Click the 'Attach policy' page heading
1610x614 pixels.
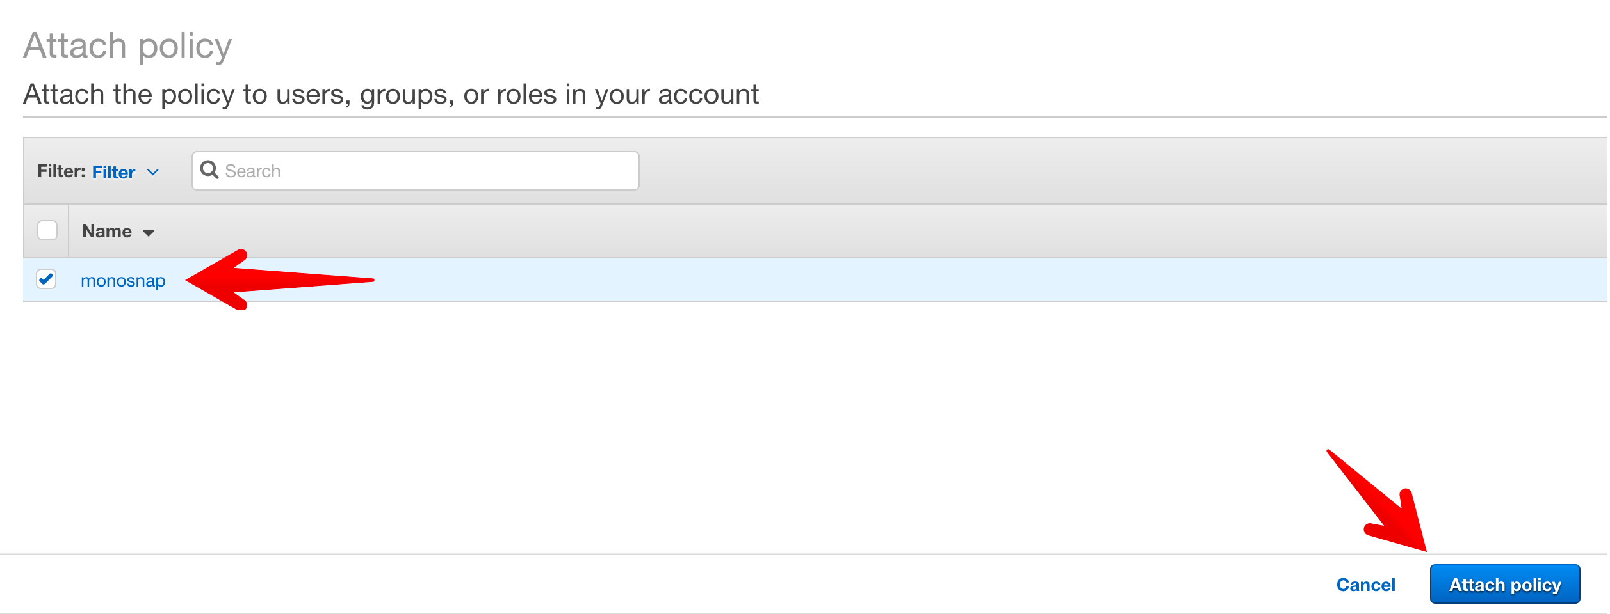[127, 46]
